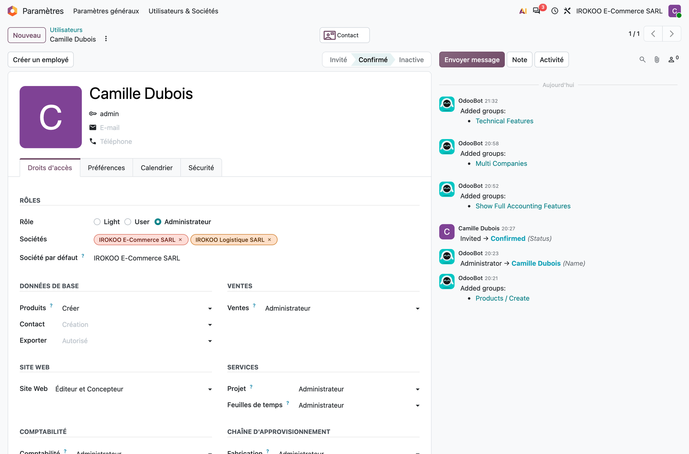Screen dimensions: 689x454
Task: Click the Nouveau button
Action: 27,35
